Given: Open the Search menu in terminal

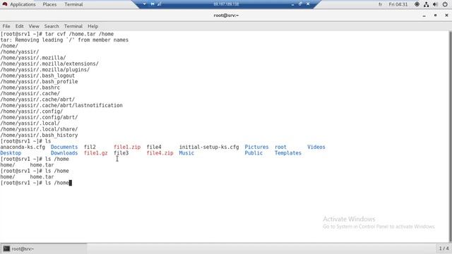Looking at the screenshot, I should (x=52, y=26).
